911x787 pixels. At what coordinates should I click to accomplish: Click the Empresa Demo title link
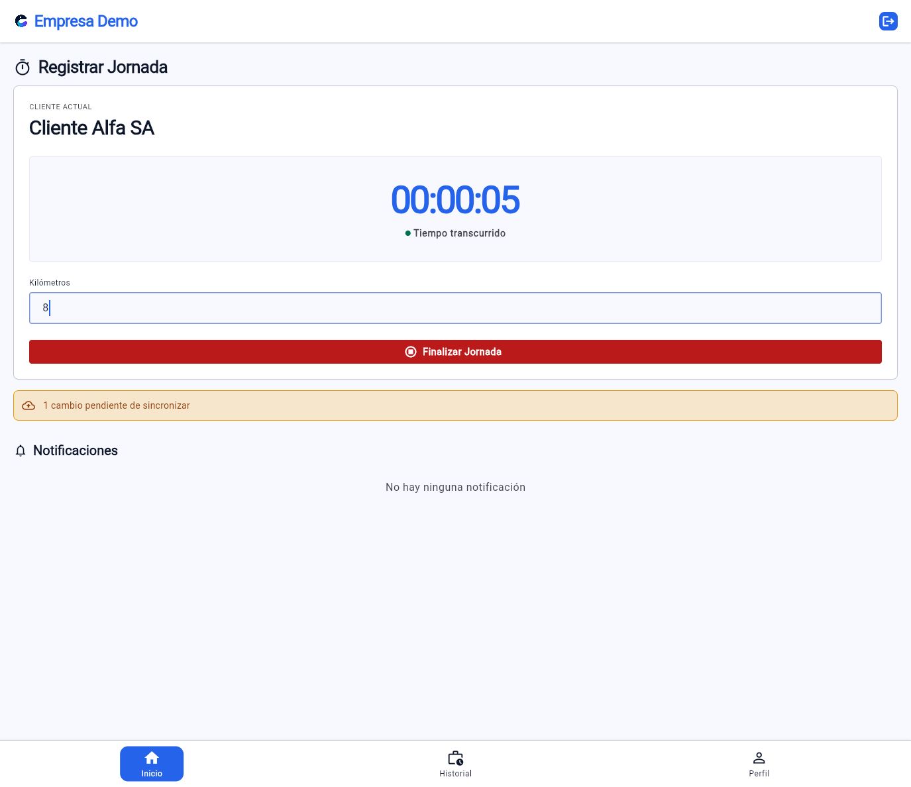[86, 21]
